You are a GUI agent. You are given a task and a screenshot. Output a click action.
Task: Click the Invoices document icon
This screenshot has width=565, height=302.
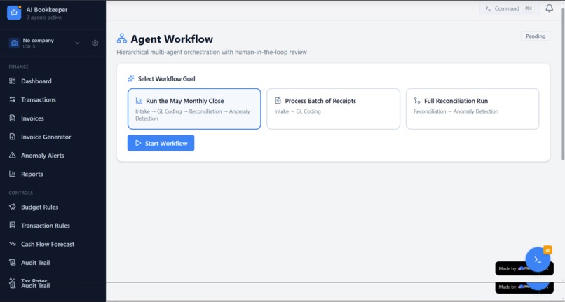(12, 118)
